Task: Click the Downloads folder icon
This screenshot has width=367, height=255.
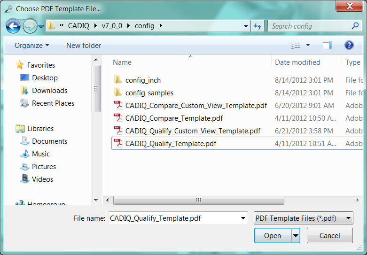Action: tap(24, 90)
